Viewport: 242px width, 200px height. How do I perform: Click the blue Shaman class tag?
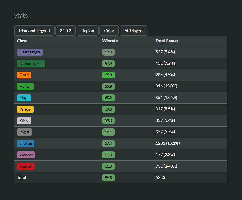tap(26, 143)
